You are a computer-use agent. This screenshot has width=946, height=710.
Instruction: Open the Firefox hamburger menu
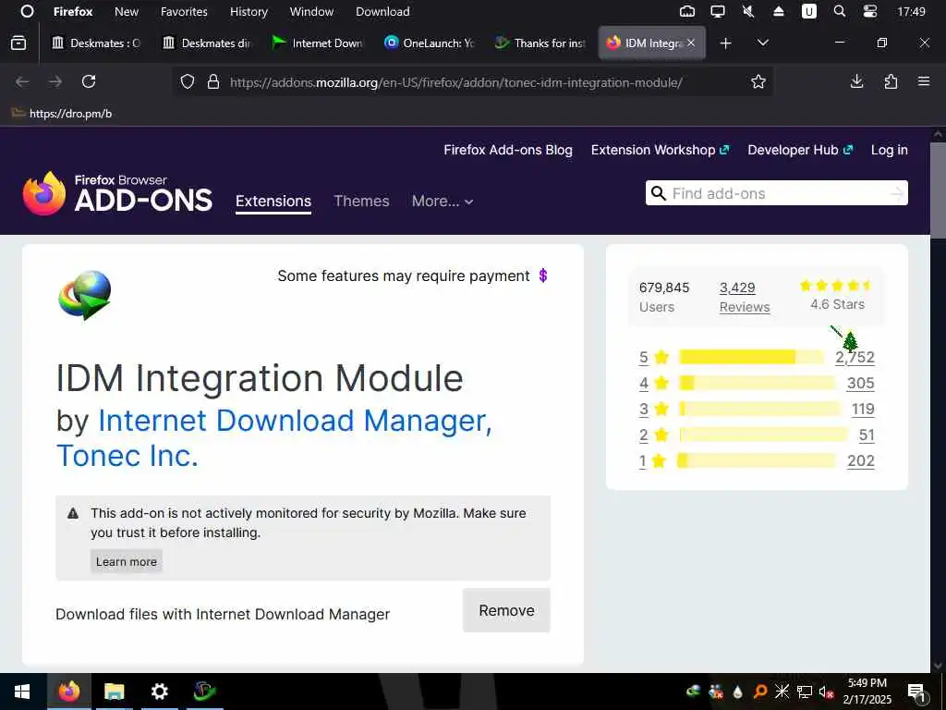pyautogui.click(x=924, y=81)
